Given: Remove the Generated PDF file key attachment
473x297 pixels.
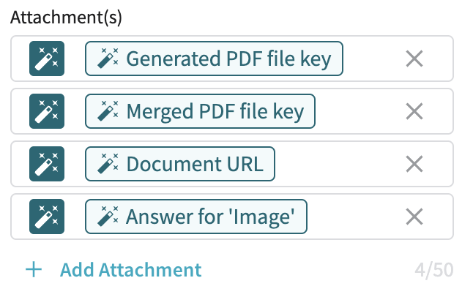Looking at the screenshot, I should click(414, 59).
